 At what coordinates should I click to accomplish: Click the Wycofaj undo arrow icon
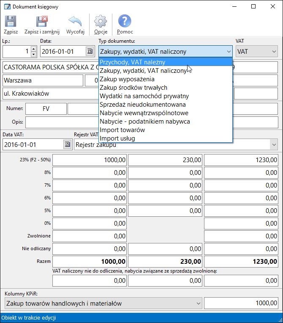click(x=75, y=22)
